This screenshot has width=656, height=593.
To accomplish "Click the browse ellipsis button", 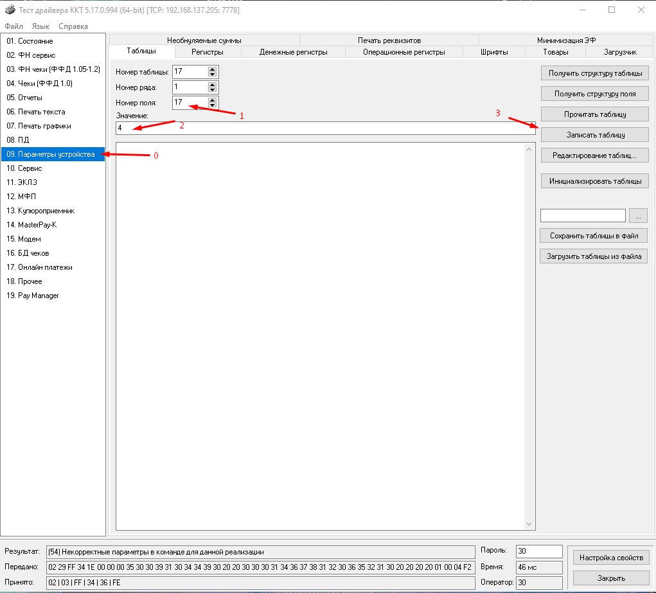I will coord(638,216).
